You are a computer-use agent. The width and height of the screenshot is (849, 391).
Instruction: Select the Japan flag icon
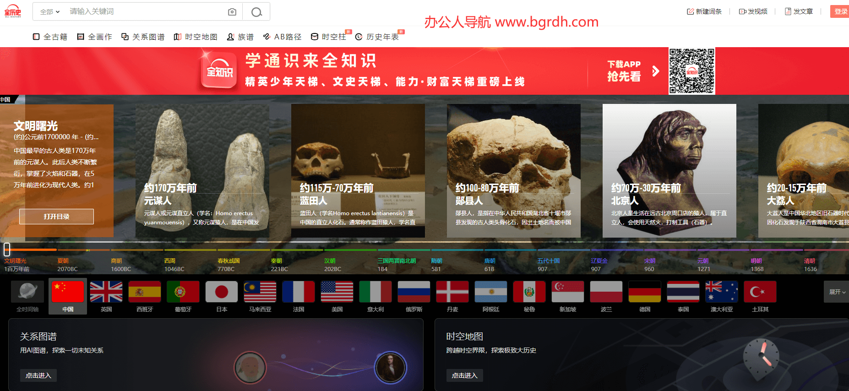click(222, 292)
